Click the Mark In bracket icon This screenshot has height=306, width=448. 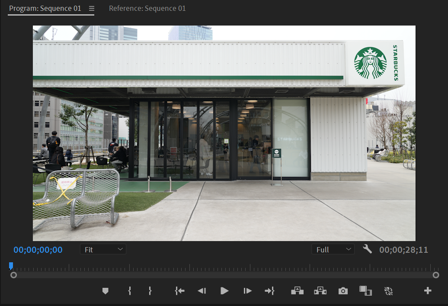pyautogui.click(x=129, y=291)
